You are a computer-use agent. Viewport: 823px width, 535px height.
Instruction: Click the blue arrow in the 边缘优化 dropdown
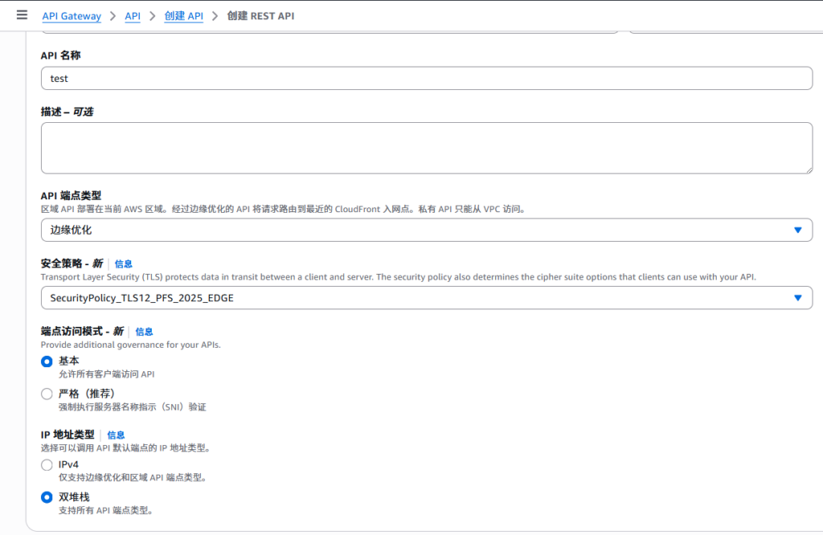797,230
